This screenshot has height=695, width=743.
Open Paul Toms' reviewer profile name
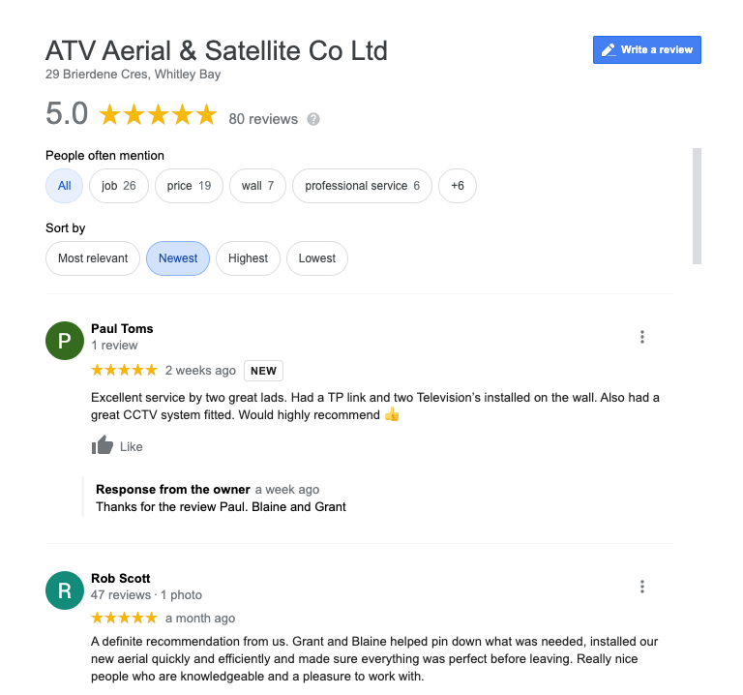click(122, 328)
